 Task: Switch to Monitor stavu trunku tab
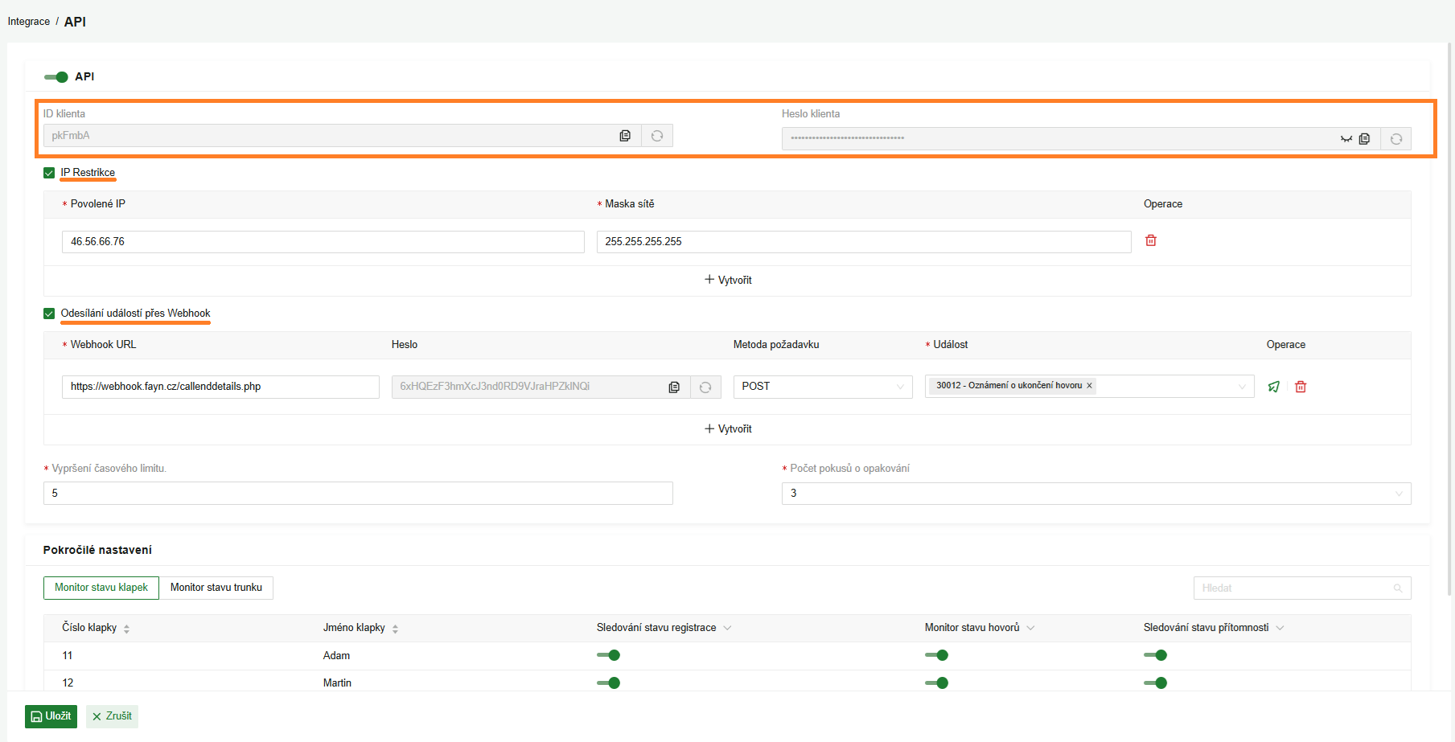[216, 588]
